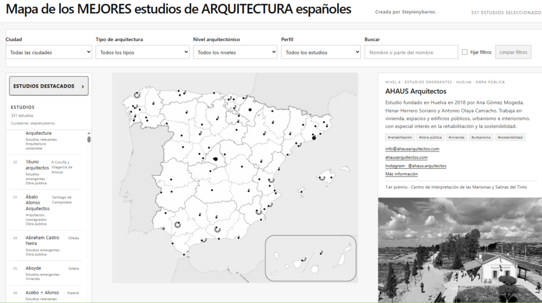Click the Cuenca province marker
This screenshot has height=303, width=542.
(x=242, y=167)
